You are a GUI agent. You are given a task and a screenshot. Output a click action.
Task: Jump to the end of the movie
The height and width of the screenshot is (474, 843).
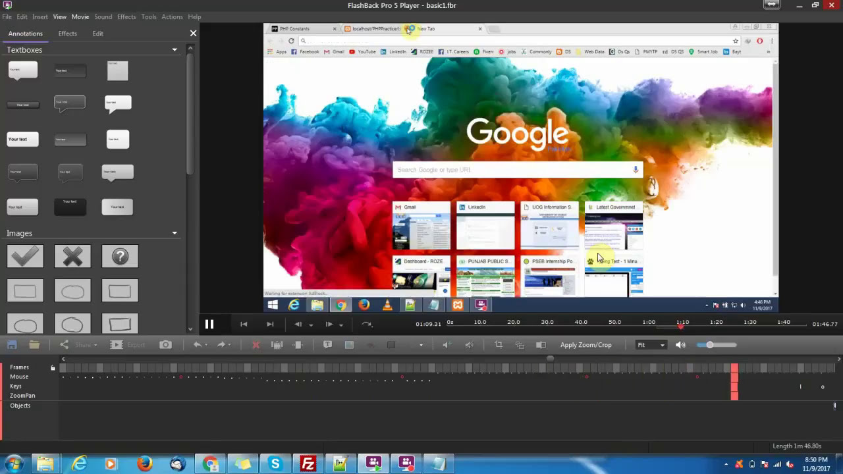point(270,324)
